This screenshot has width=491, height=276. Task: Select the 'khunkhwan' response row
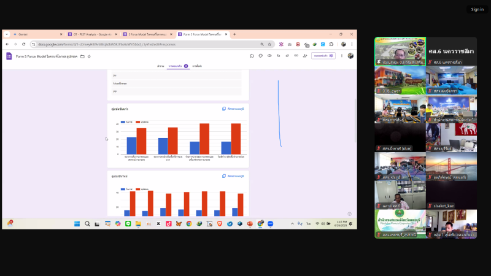tap(177, 83)
